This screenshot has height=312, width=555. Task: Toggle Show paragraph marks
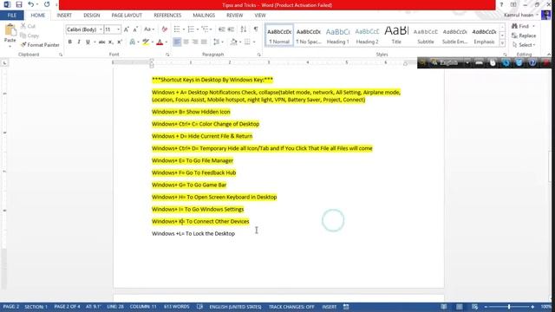(x=256, y=29)
